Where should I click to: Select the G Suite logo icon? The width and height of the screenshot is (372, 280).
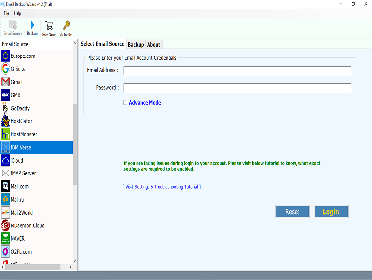point(5,69)
